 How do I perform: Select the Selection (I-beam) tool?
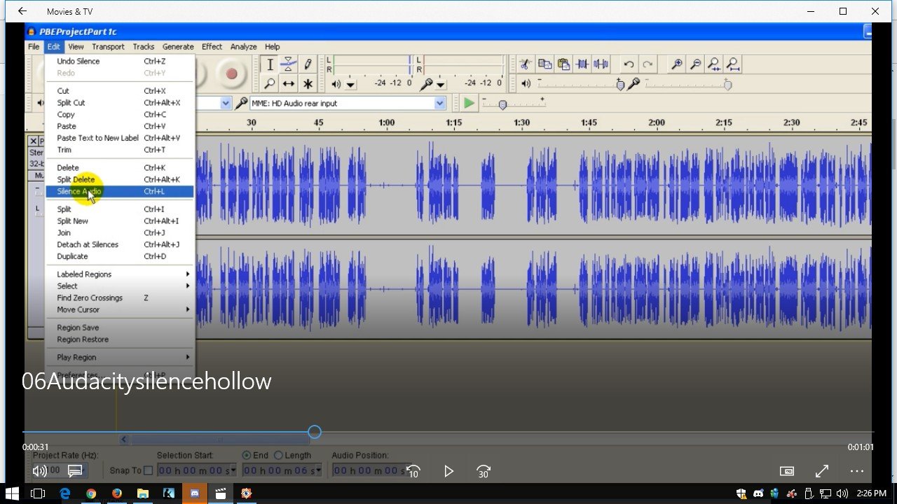click(270, 64)
